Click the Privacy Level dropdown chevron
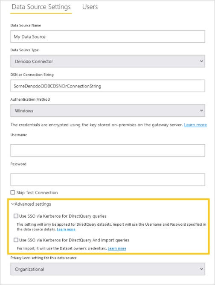This screenshot has width=215, height=285. coord(201,269)
